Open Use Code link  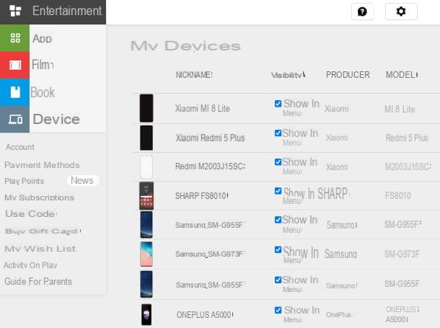click(x=31, y=214)
